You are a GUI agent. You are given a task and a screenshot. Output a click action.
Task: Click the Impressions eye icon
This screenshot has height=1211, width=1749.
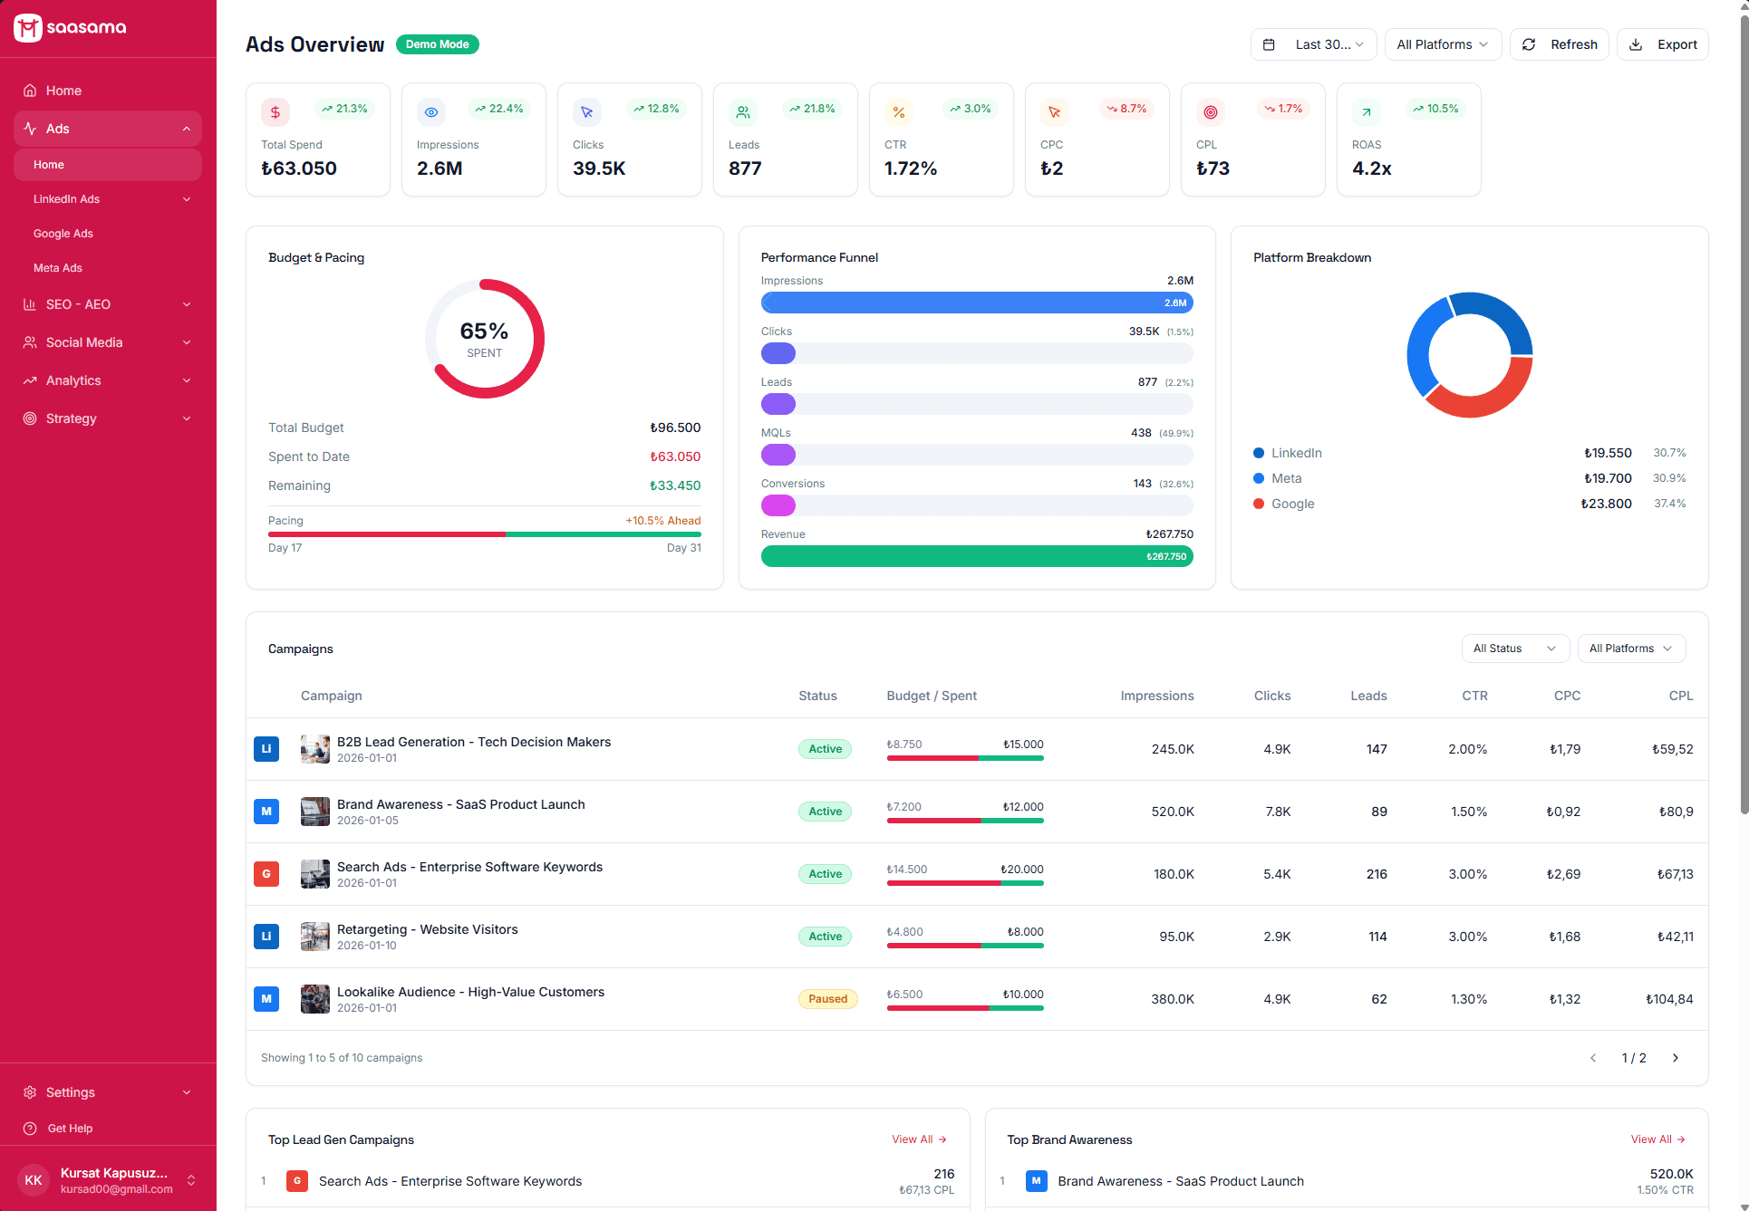point(431,112)
